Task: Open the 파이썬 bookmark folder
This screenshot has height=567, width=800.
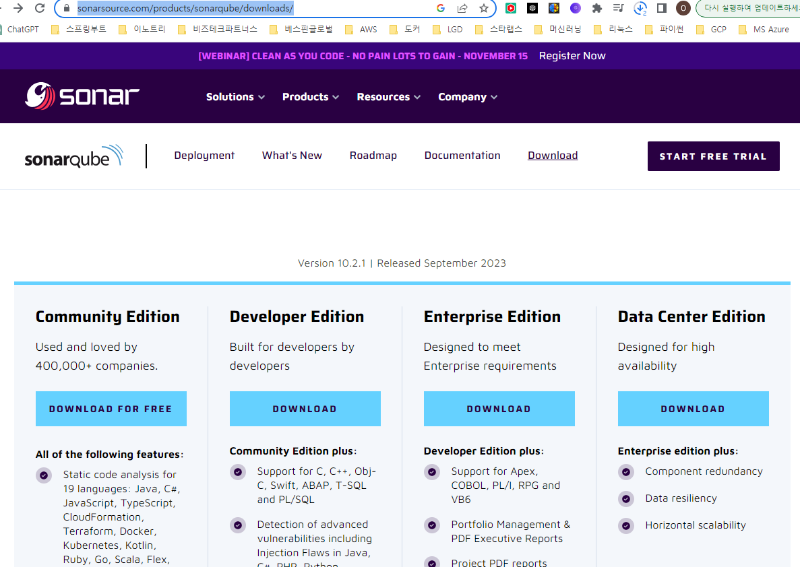Action: tap(665, 30)
